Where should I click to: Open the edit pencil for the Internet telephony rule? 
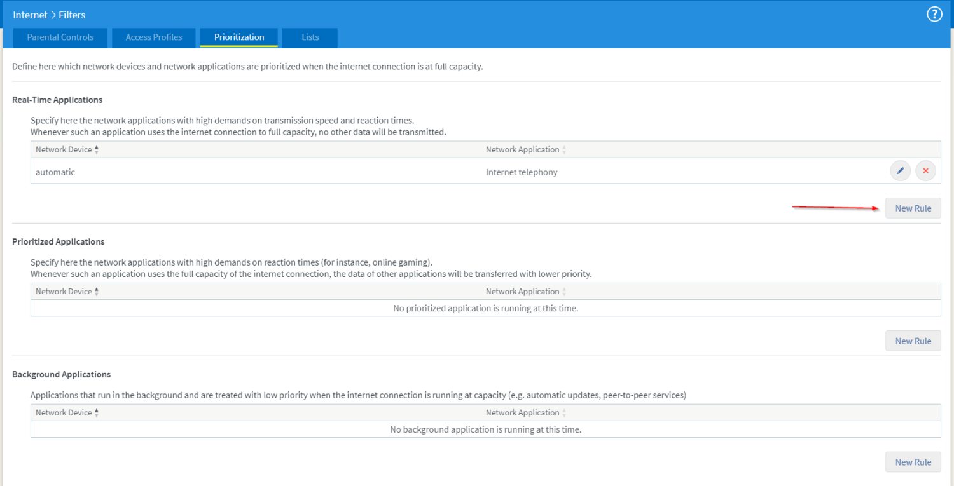click(900, 170)
